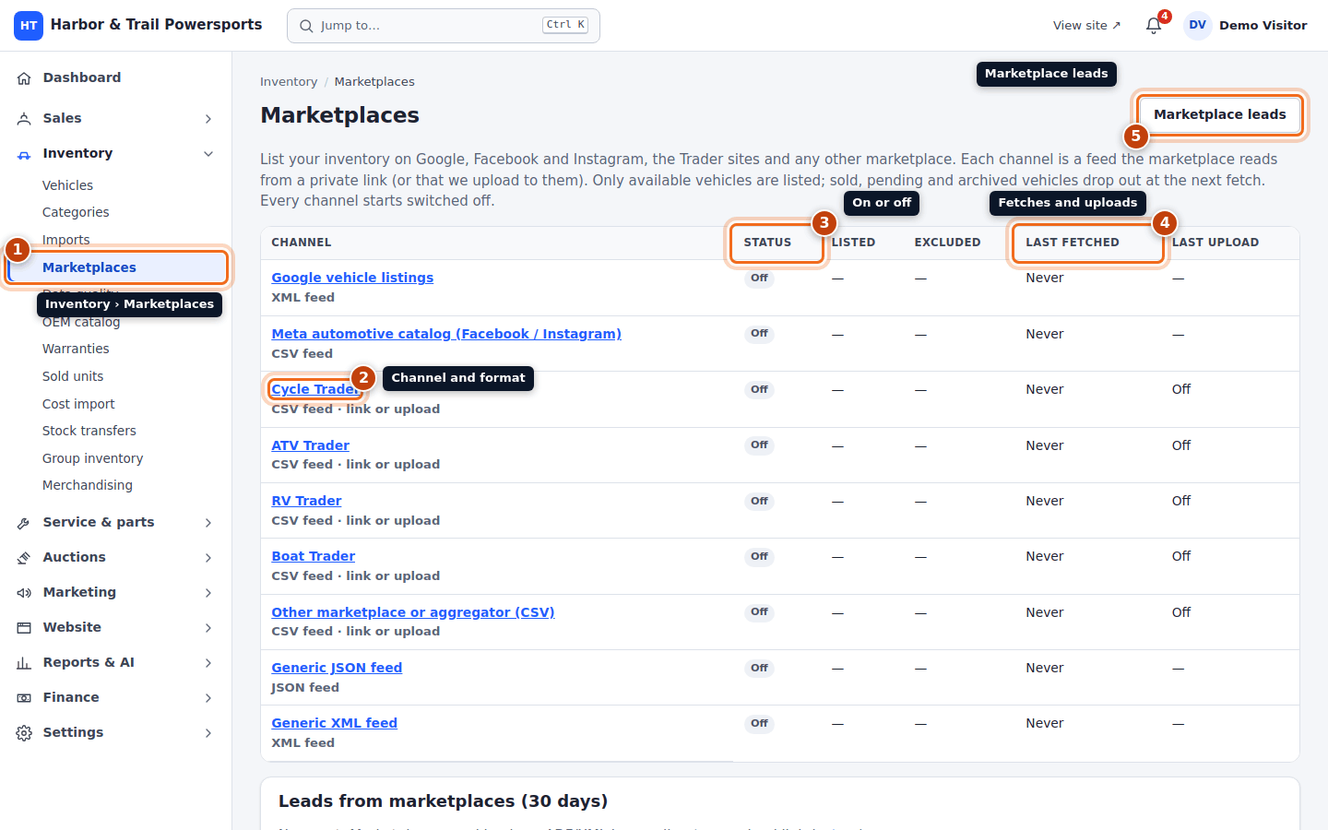Expand the Service & parts chevron

[x=208, y=523]
